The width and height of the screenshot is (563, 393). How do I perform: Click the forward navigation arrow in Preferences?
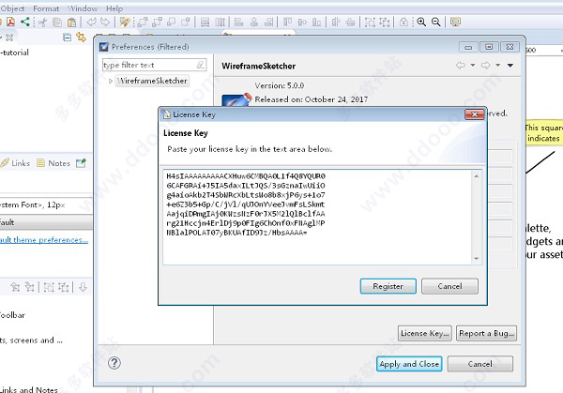coord(486,65)
